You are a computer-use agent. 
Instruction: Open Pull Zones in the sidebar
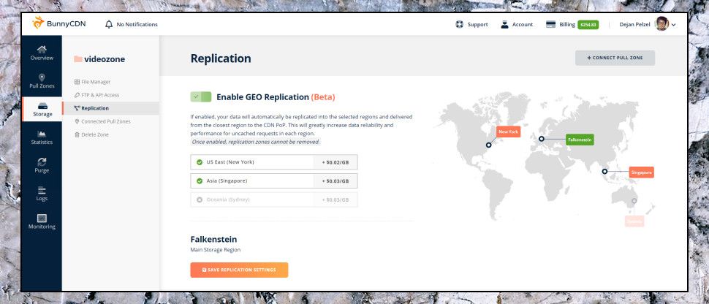point(42,81)
